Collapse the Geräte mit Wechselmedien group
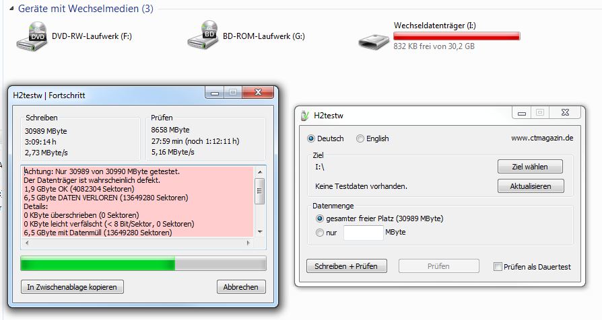 (11, 9)
